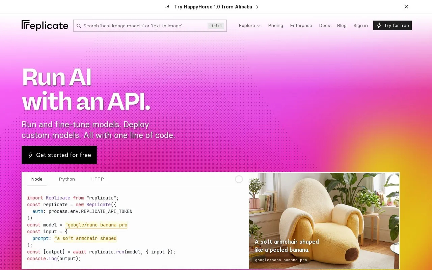
Task: Click the lightning bolt on Get started
Action: 30,155
